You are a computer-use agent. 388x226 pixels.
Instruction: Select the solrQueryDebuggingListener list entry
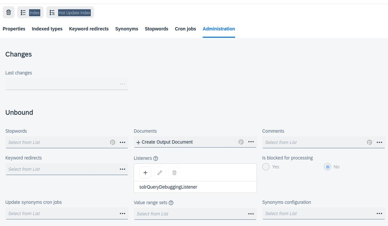coord(168,187)
